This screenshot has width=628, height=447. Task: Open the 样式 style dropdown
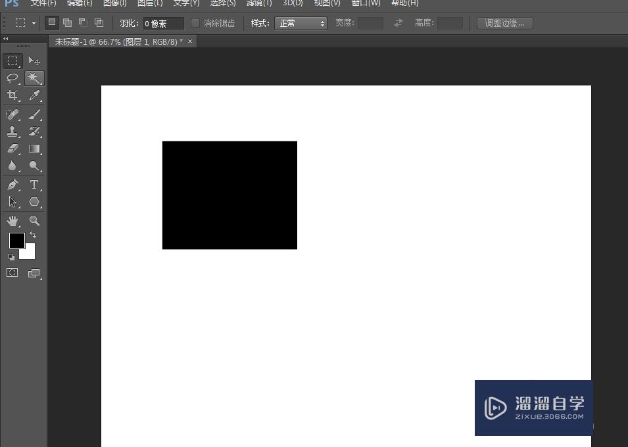pyautogui.click(x=301, y=23)
